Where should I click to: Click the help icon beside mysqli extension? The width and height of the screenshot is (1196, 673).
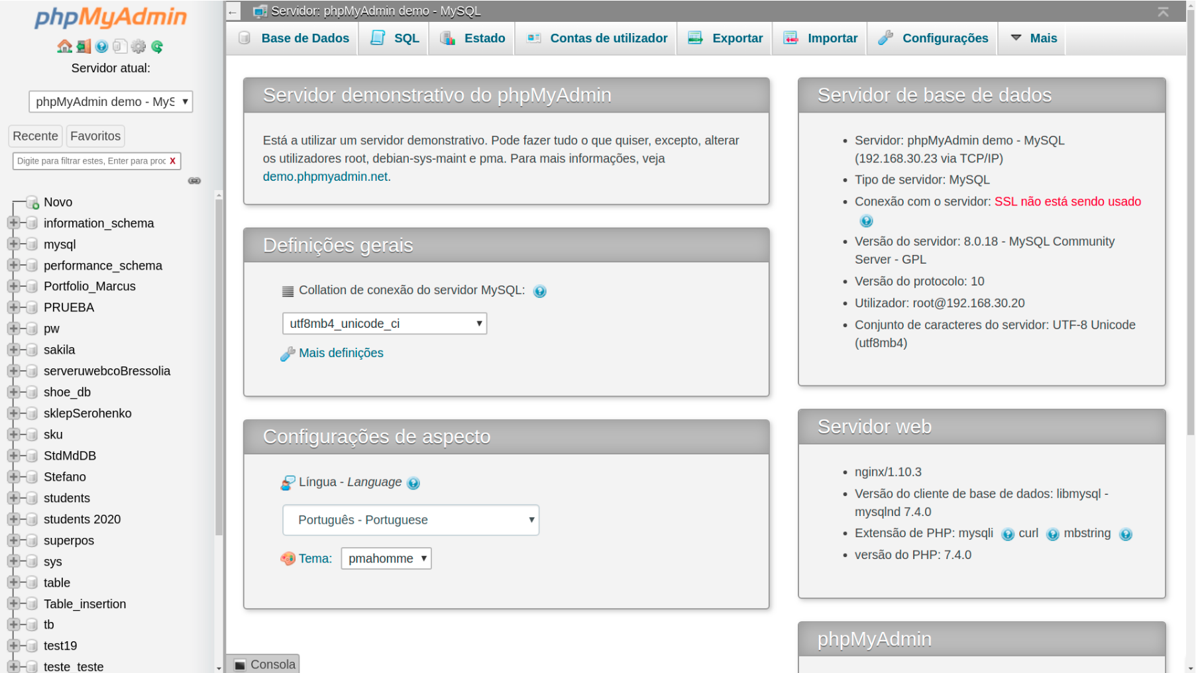pyautogui.click(x=1007, y=535)
